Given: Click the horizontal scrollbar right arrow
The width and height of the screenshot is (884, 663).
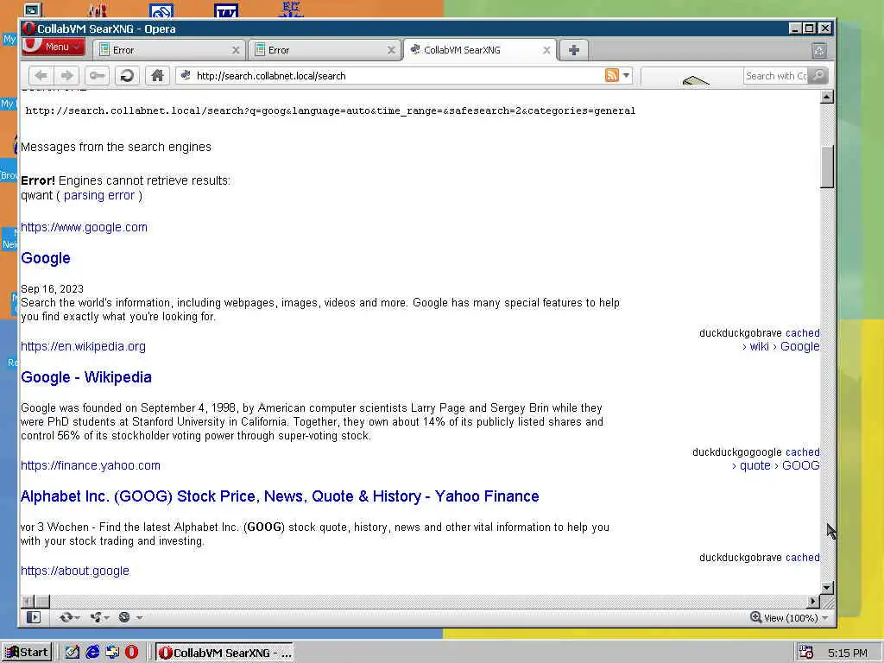Looking at the screenshot, I should 813,602.
